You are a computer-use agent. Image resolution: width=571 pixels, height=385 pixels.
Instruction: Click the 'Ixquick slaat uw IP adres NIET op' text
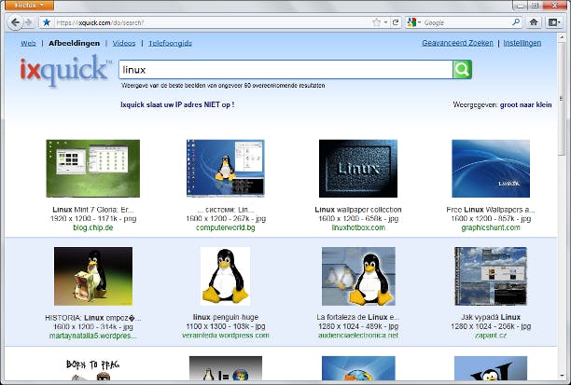click(177, 104)
